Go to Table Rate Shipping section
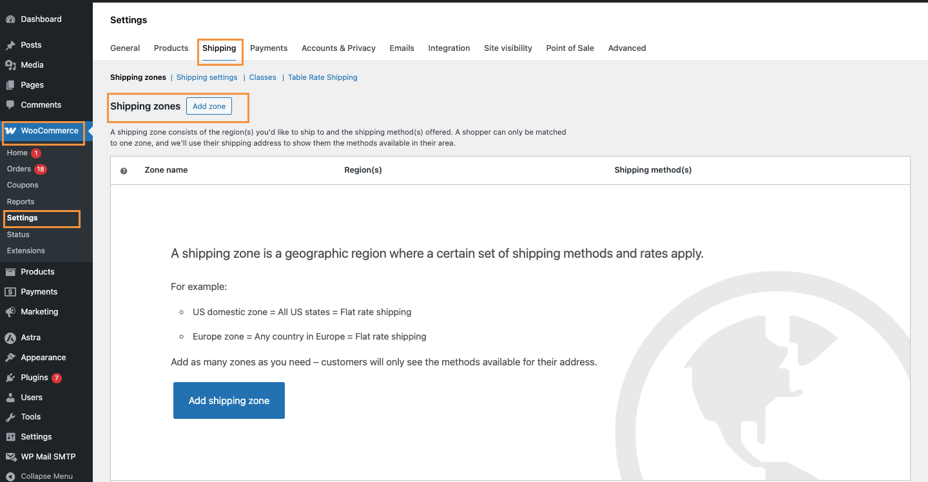The height and width of the screenshot is (482, 928). tap(322, 77)
